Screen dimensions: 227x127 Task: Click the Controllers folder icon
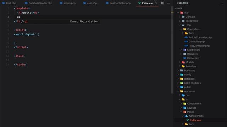(x=185, y=29)
